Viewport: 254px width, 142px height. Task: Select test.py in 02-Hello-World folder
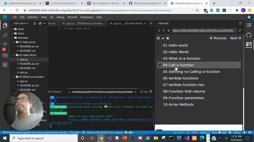click(23, 73)
